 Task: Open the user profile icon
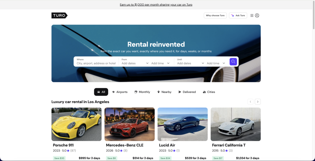[257, 15]
